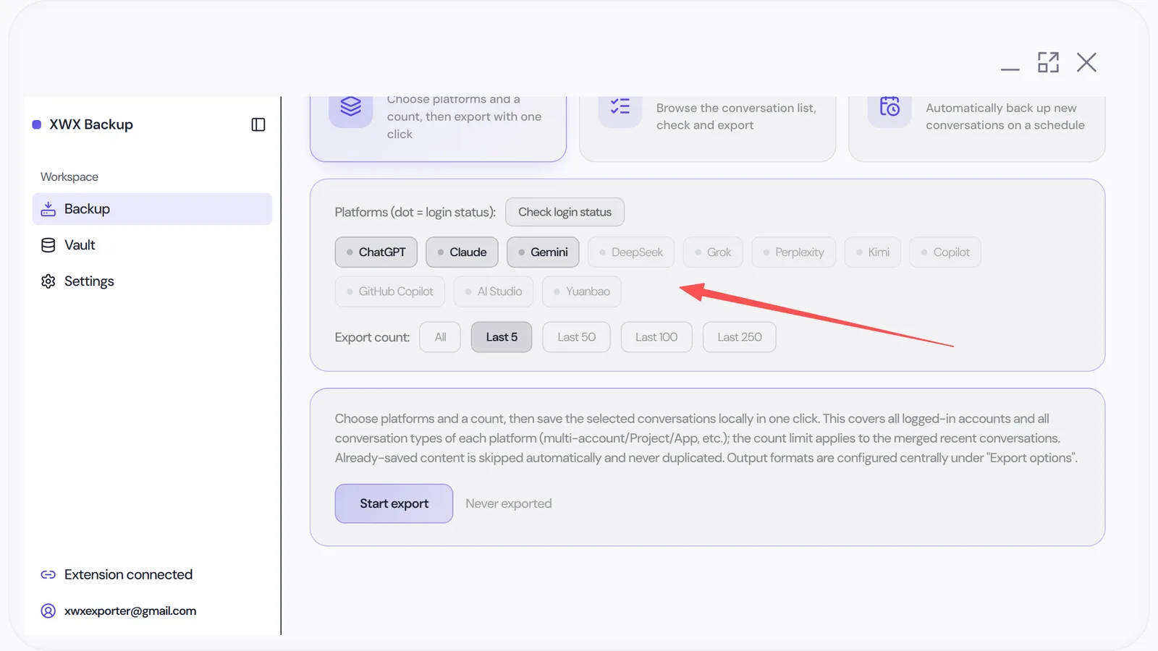The width and height of the screenshot is (1158, 651).
Task: Toggle the GitHub Copilot platform
Action: 390,292
